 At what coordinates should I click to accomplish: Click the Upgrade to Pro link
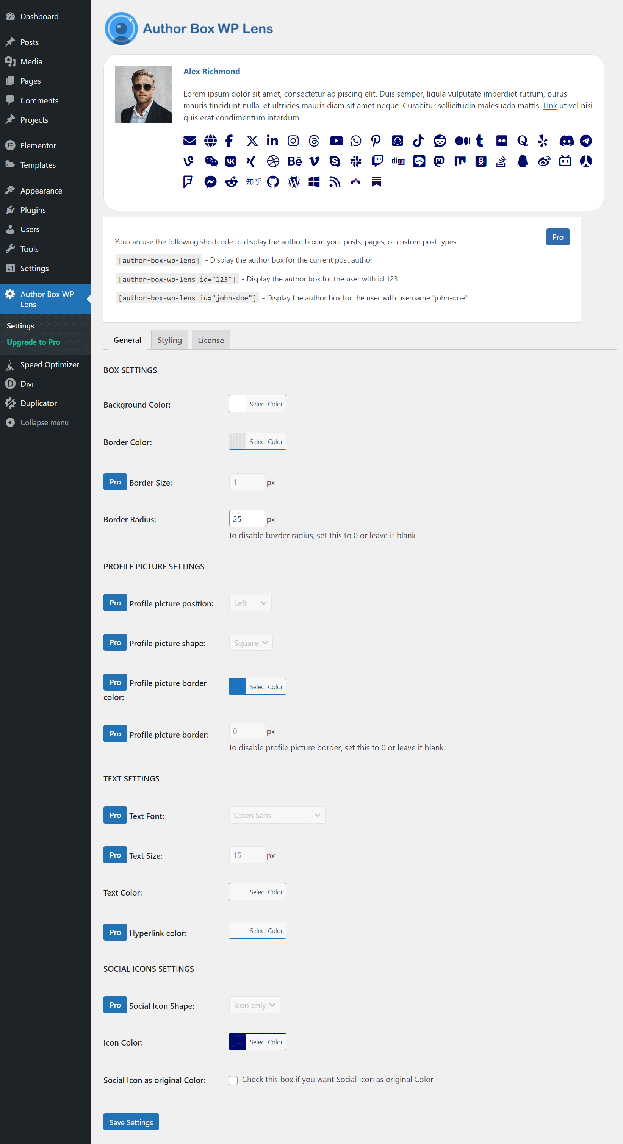(x=34, y=342)
